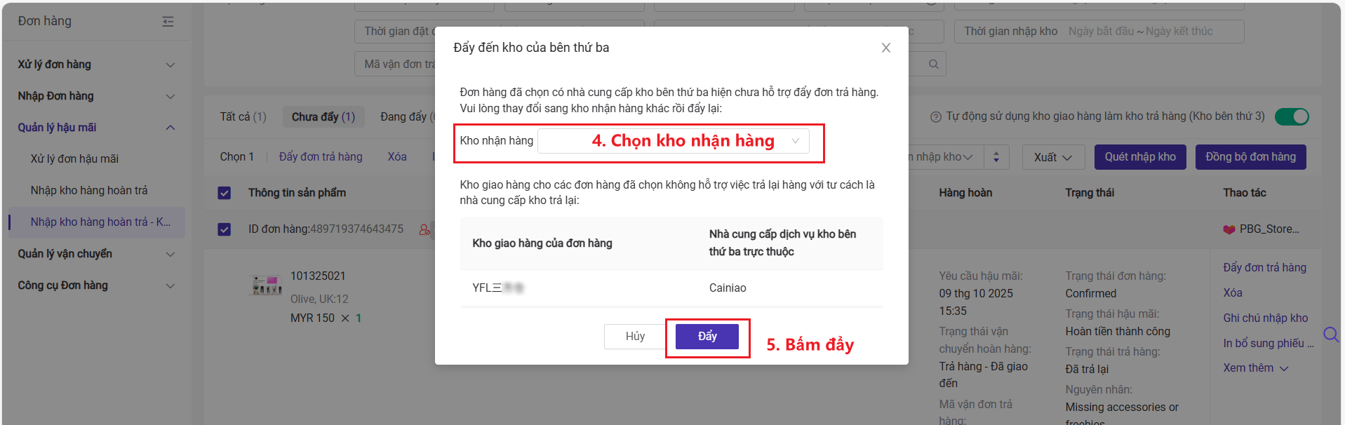Click the product thumbnail for 101325021
Screen dimensions: 1345x425
[x=267, y=285]
